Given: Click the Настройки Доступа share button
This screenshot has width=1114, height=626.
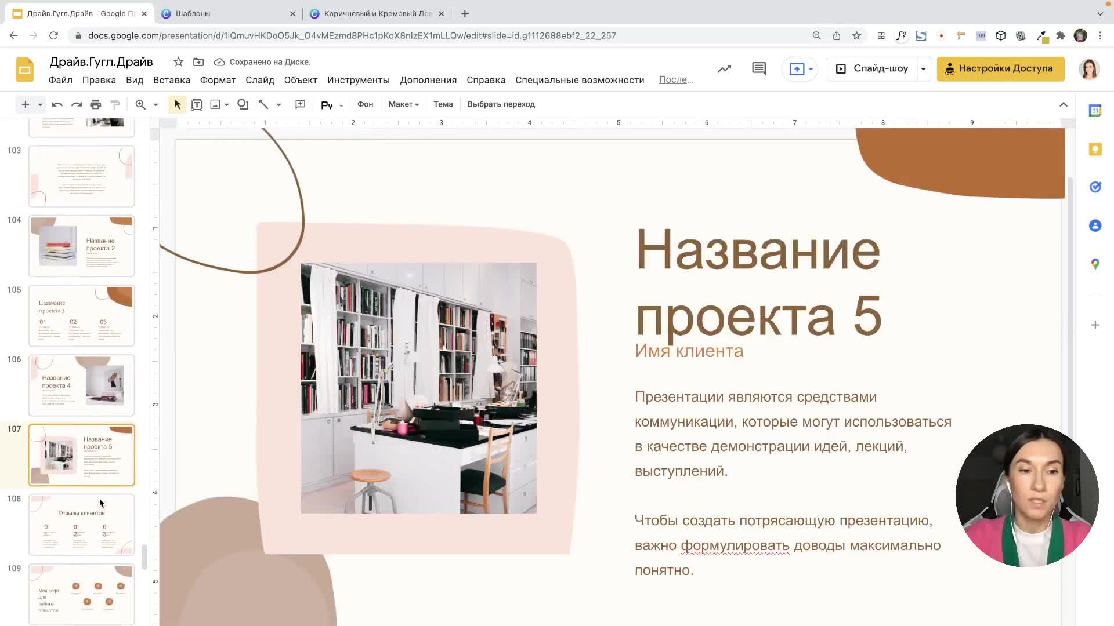Looking at the screenshot, I should click(x=1000, y=69).
